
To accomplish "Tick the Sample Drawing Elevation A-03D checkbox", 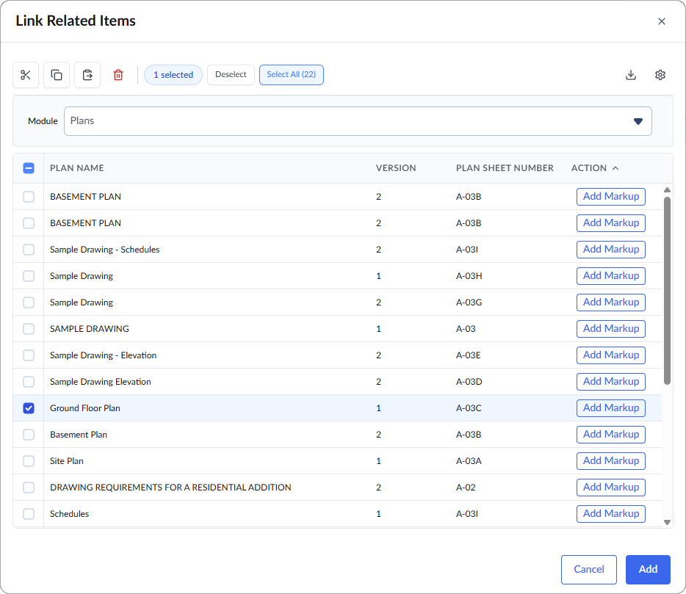I will [29, 381].
